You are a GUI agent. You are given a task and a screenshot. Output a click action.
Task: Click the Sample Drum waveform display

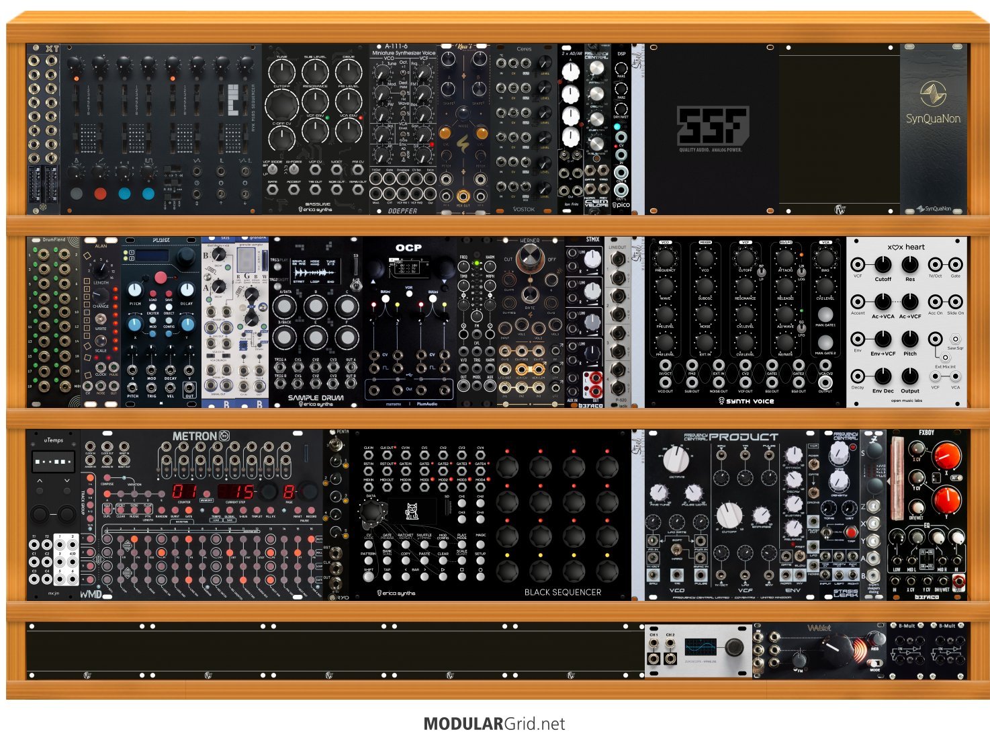coord(316,272)
